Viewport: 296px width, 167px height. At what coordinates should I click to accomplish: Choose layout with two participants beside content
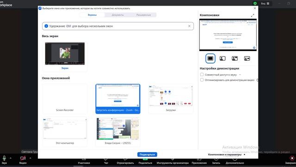[234, 58]
